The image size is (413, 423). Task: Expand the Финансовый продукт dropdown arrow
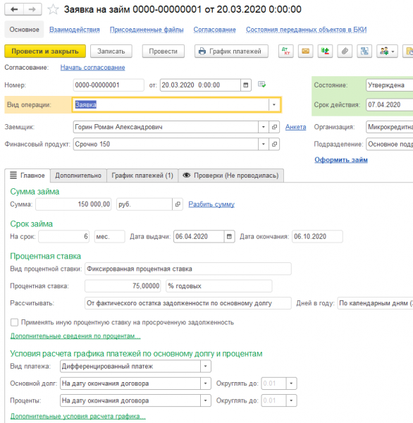264,145
